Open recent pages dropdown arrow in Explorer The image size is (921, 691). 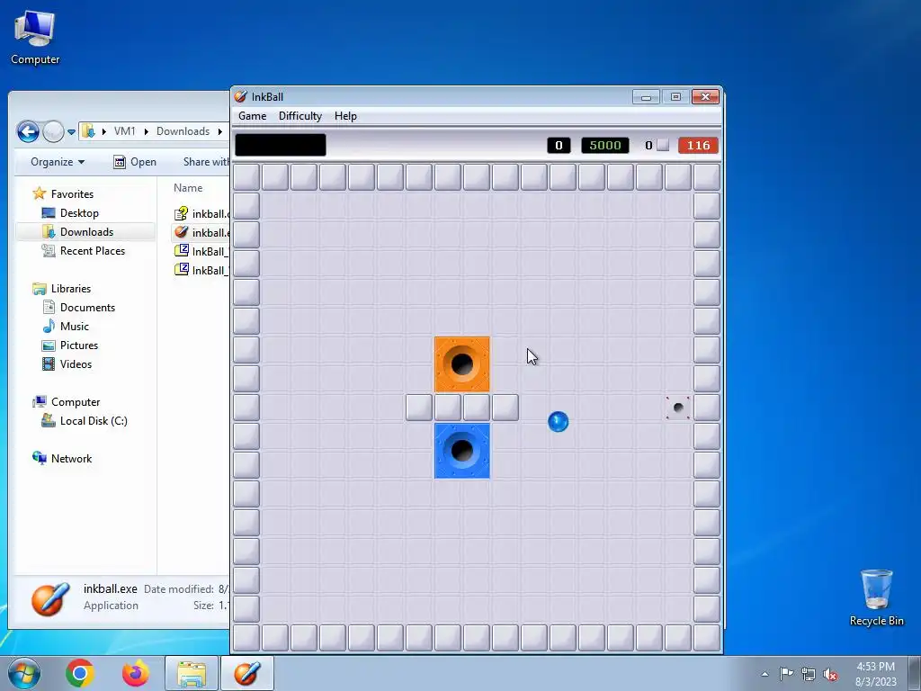click(x=71, y=132)
